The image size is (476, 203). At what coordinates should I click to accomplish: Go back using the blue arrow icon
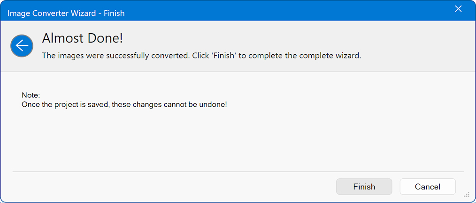[x=22, y=46]
